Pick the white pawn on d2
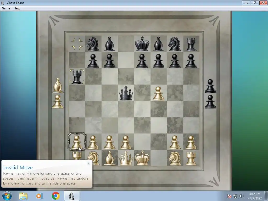This screenshot has width=268, height=201. (126, 142)
